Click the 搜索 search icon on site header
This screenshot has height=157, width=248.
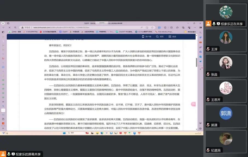(x=160, y=37)
